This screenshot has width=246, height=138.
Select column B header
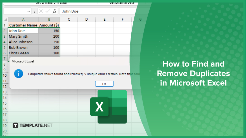[49, 20]
